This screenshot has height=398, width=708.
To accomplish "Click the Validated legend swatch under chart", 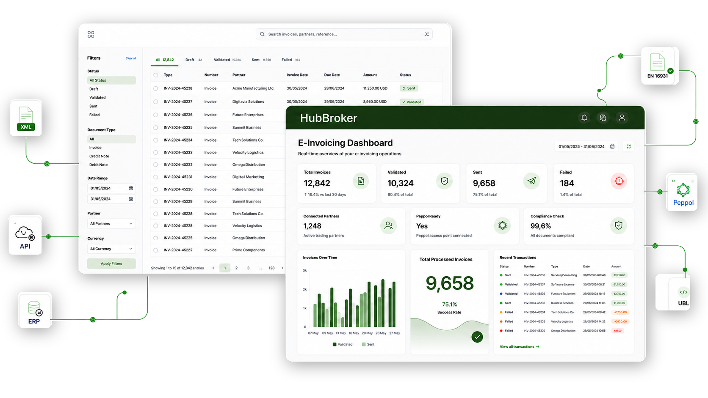I will pos(335,345).
